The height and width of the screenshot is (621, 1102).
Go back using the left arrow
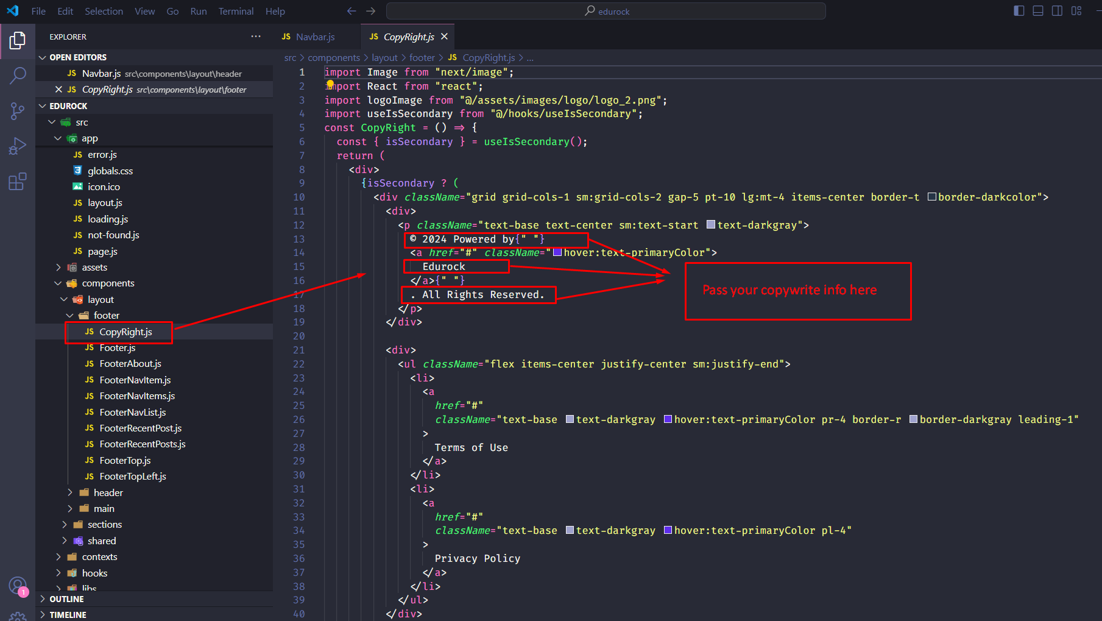(x=351, y=11)
